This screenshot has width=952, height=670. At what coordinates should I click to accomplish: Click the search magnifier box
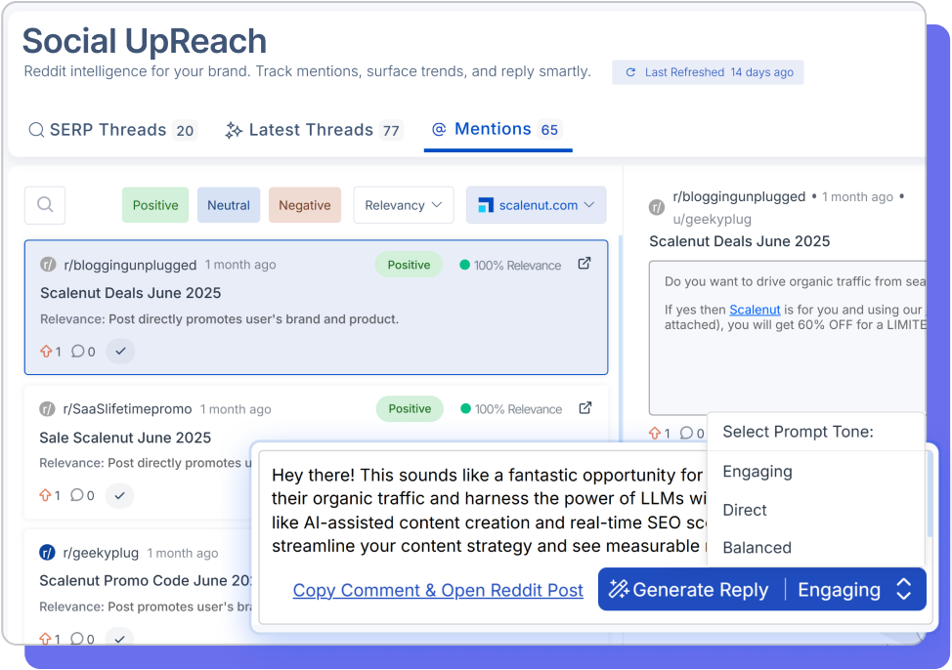tap(45, 205)
